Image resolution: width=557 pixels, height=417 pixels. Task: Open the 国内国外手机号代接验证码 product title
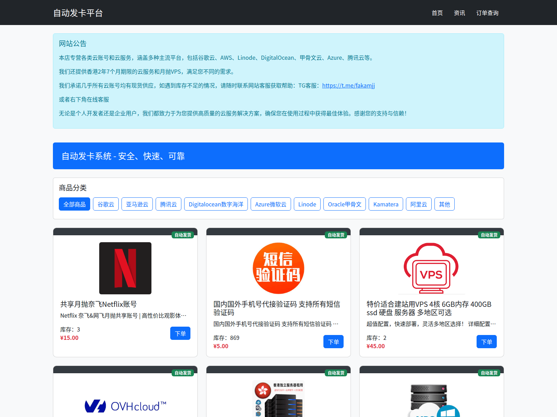point(277,308)
